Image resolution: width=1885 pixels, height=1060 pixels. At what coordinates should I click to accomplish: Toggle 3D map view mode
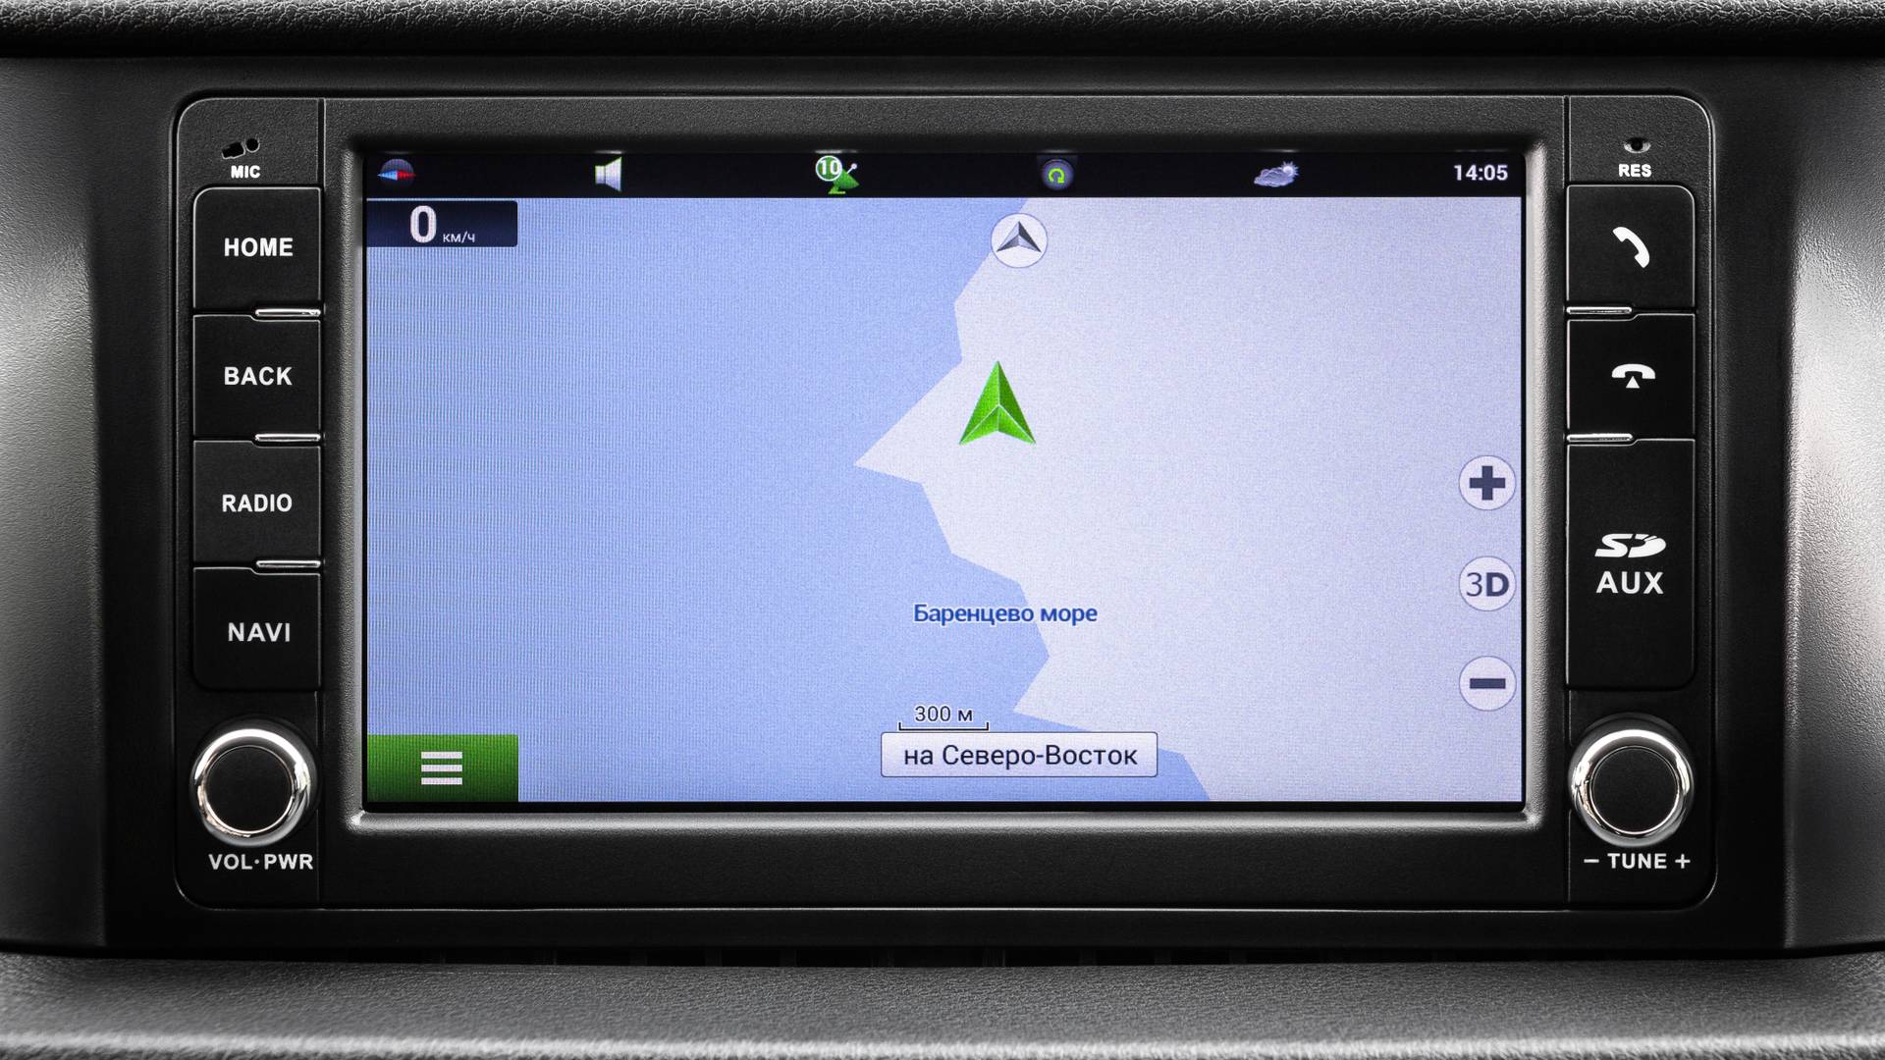tap(1483, 584)
